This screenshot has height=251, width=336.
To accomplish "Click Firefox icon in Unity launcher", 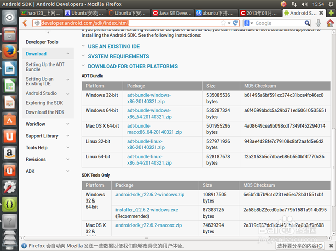I will [9, 52].
